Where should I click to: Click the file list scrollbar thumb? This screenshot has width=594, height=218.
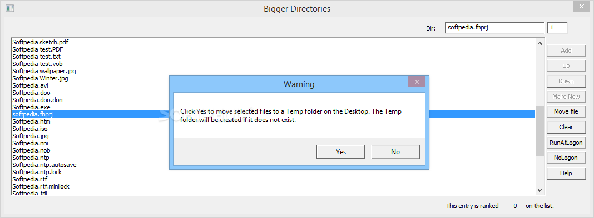click(x=539, y=131)
